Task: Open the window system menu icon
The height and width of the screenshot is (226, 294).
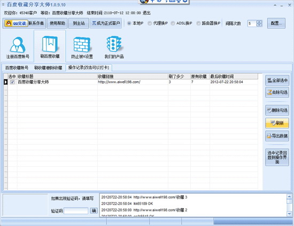Action: pyautogui.click(x=3, y=5)
